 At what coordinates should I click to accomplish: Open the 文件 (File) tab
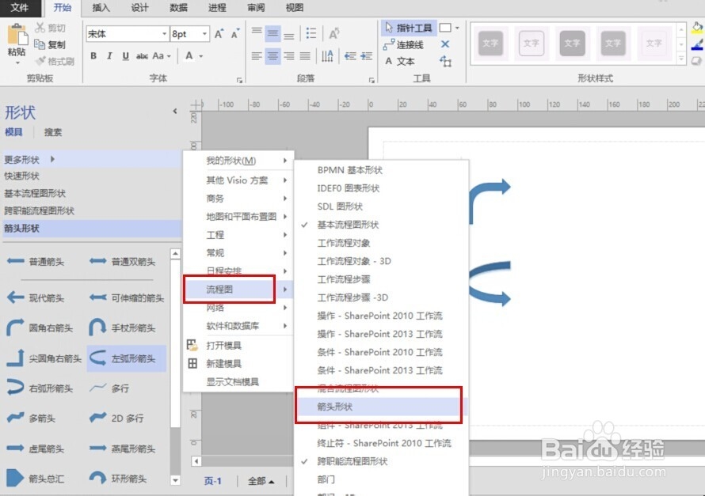19,8
